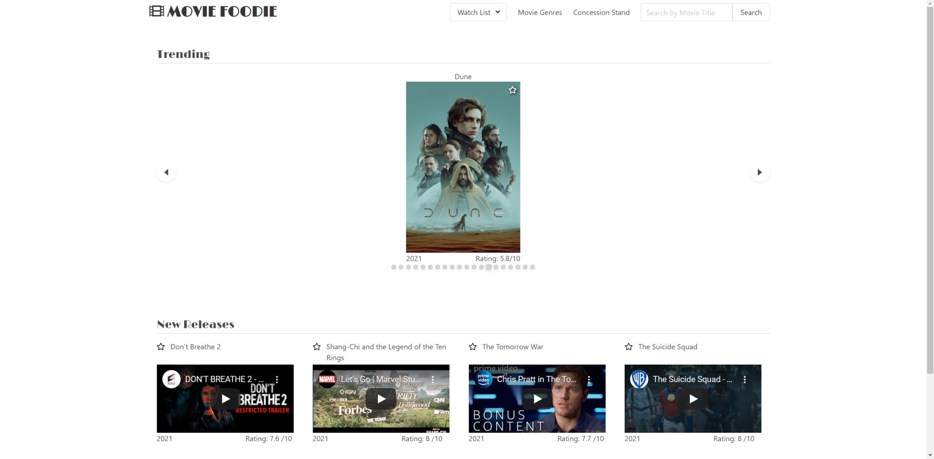Play The Suicide Squad trailer video
Image resolution: width=934 pixels, height=459 pixels.
693,399
